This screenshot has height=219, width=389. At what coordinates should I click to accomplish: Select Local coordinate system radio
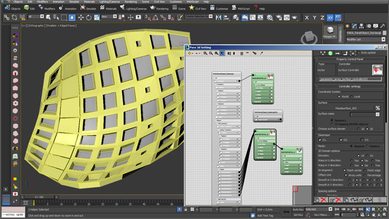[x=351, y=96]
